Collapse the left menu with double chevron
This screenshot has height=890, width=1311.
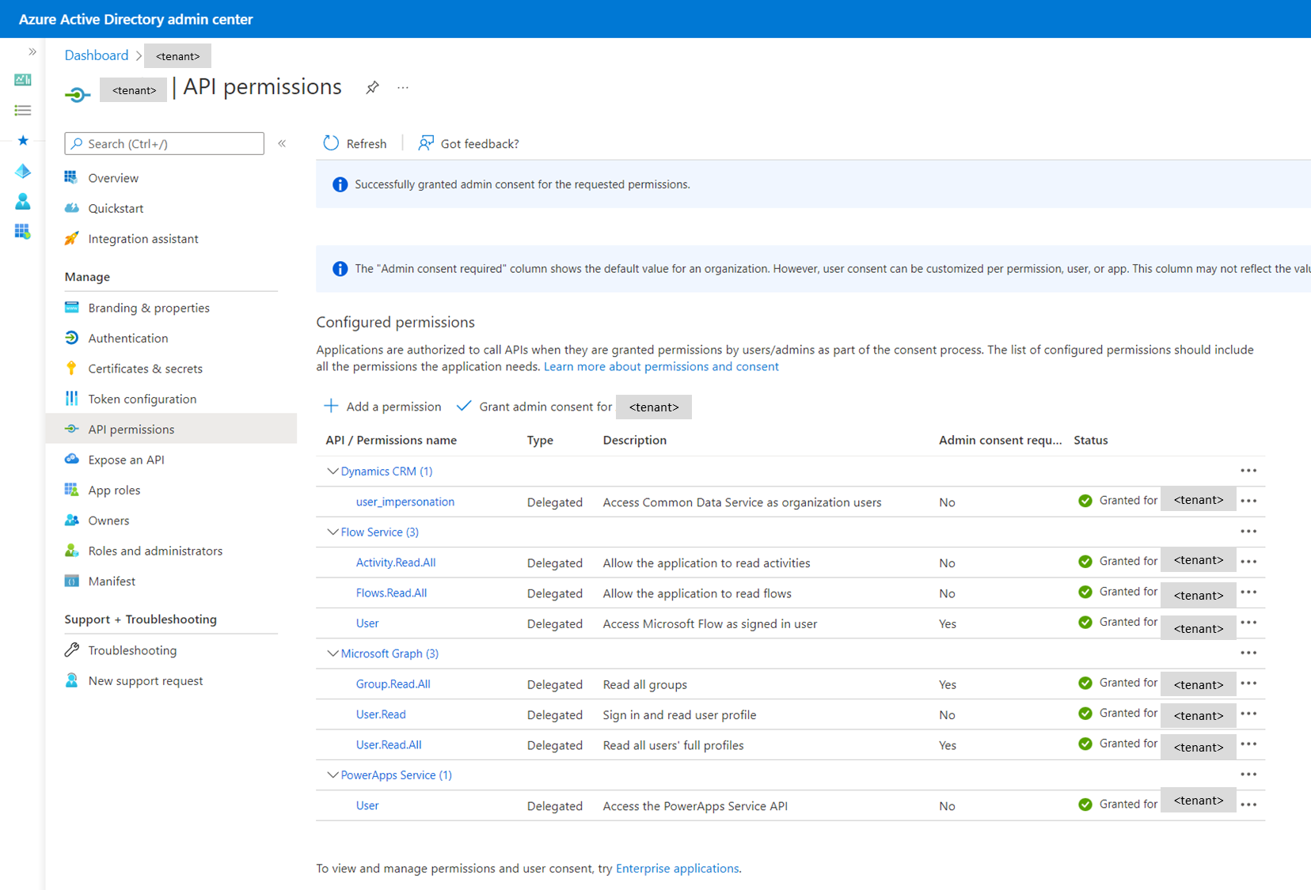pyautogui.click(x=282, y=143)
